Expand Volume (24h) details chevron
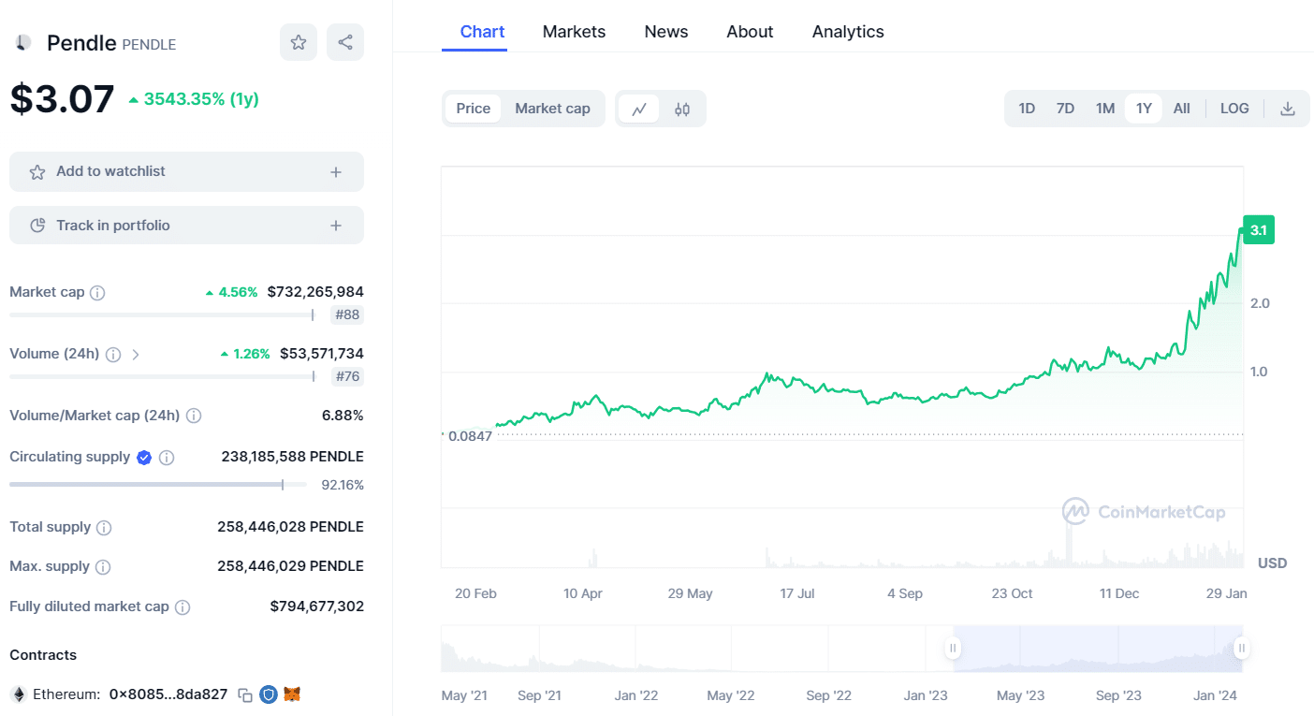 point(136,355)
